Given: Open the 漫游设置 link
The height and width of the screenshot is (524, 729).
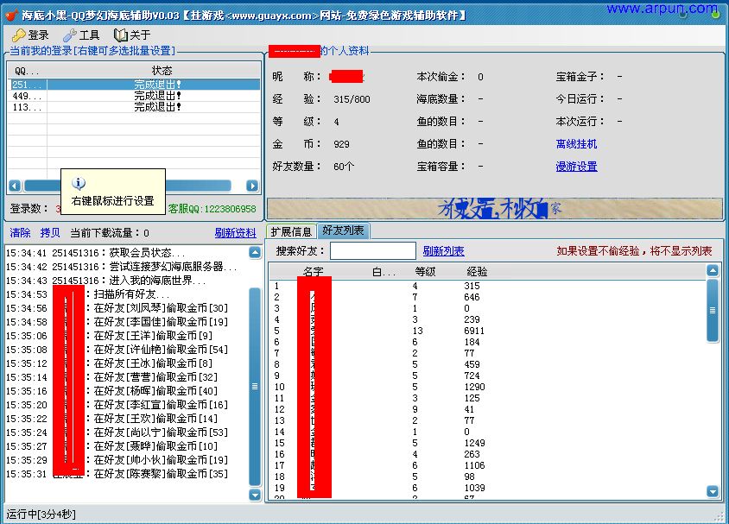Looking at the screenshot, I should 576,167.
